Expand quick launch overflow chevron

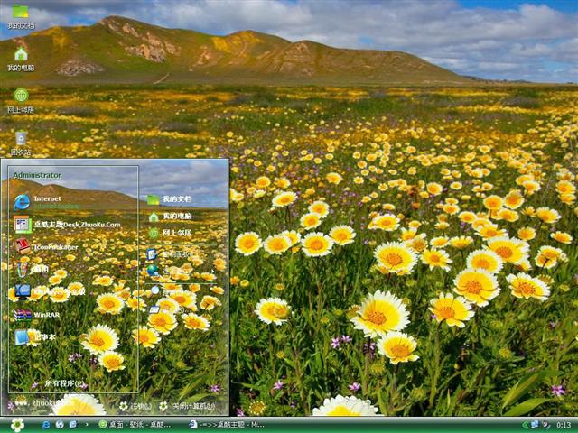[87, 425]
